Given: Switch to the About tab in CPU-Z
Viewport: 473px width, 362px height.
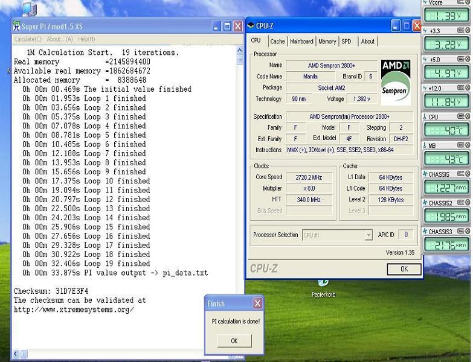Looking at the screenshot, I should coord(367,42).
